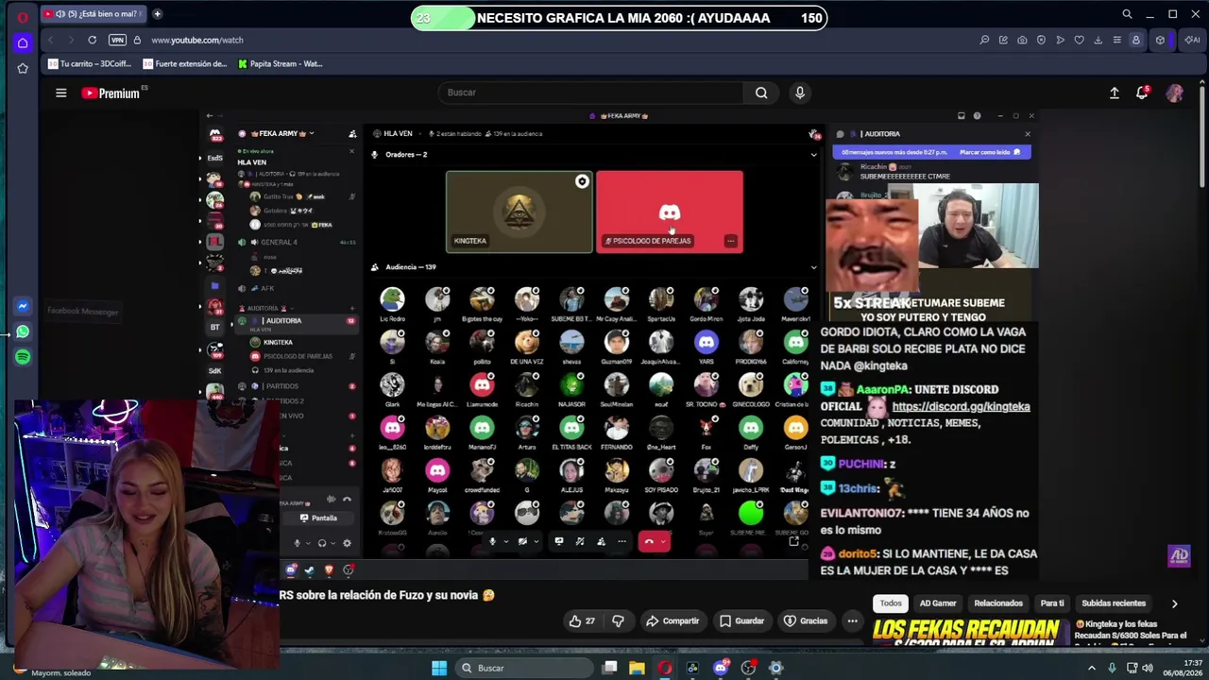Click the Windows Start button

pos(439,668)
